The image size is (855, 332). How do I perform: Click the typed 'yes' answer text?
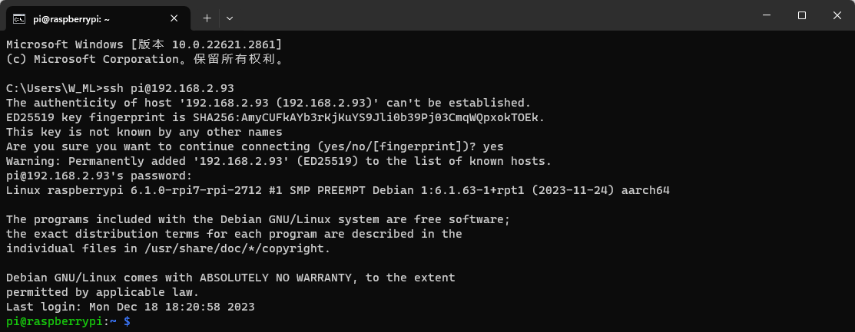tap(493, 146)
